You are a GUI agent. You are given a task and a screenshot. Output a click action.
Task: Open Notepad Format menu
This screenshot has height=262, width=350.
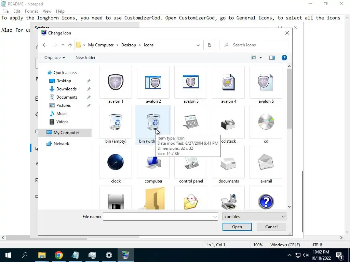31,11
